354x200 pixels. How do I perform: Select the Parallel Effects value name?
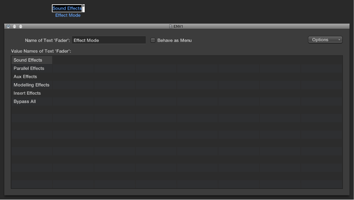tap(32, 69)
